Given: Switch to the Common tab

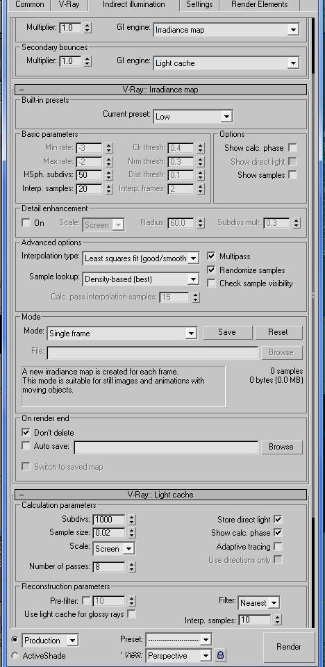Looking at the screenshot, I should [29, 5].
